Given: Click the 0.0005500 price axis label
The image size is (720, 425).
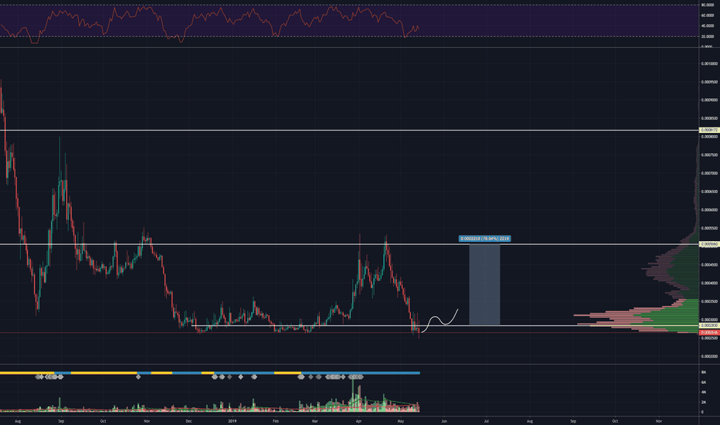Looking at the screenshot, I should pyautogui.click(x=710, y=229).
